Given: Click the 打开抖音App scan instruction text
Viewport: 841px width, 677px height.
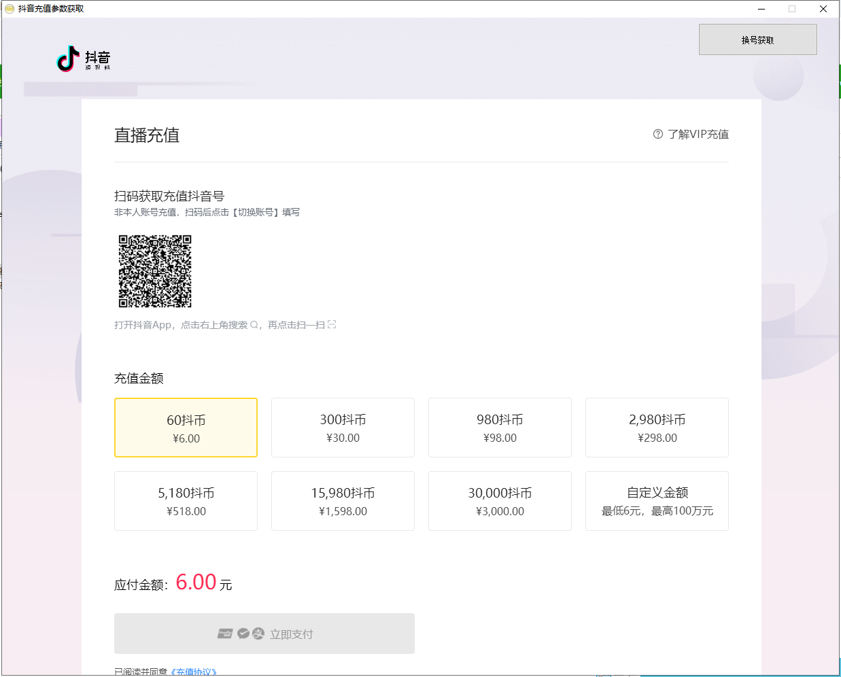Looking at the screenshot, I should pyautogui.click(x=225, y=325).
